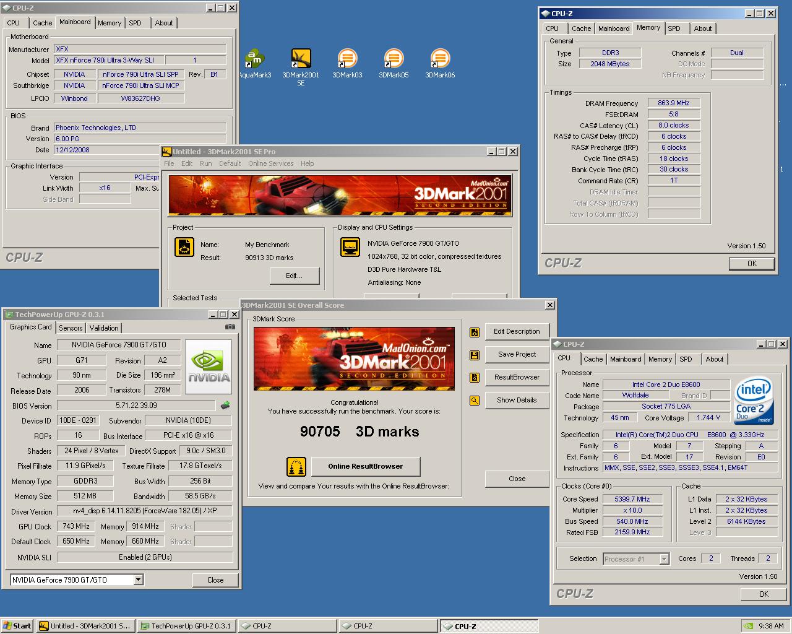Open the AquaMark3 desktop shortcut
This screenshot has width=792, height=634.
coord(254,64)
